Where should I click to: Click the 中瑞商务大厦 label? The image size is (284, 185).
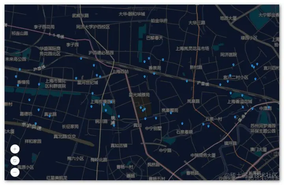click(203, 155)
